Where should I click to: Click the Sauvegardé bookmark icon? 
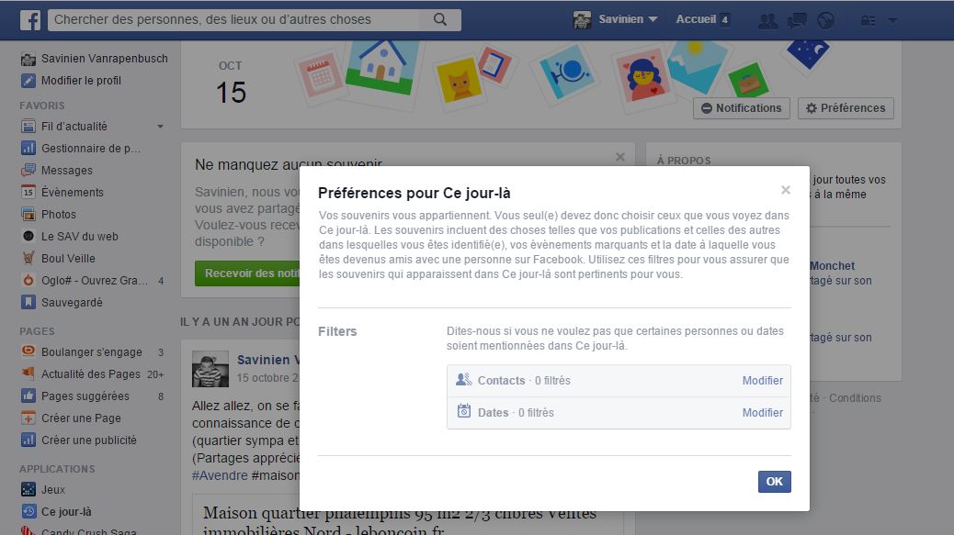[x=28, y=303]
